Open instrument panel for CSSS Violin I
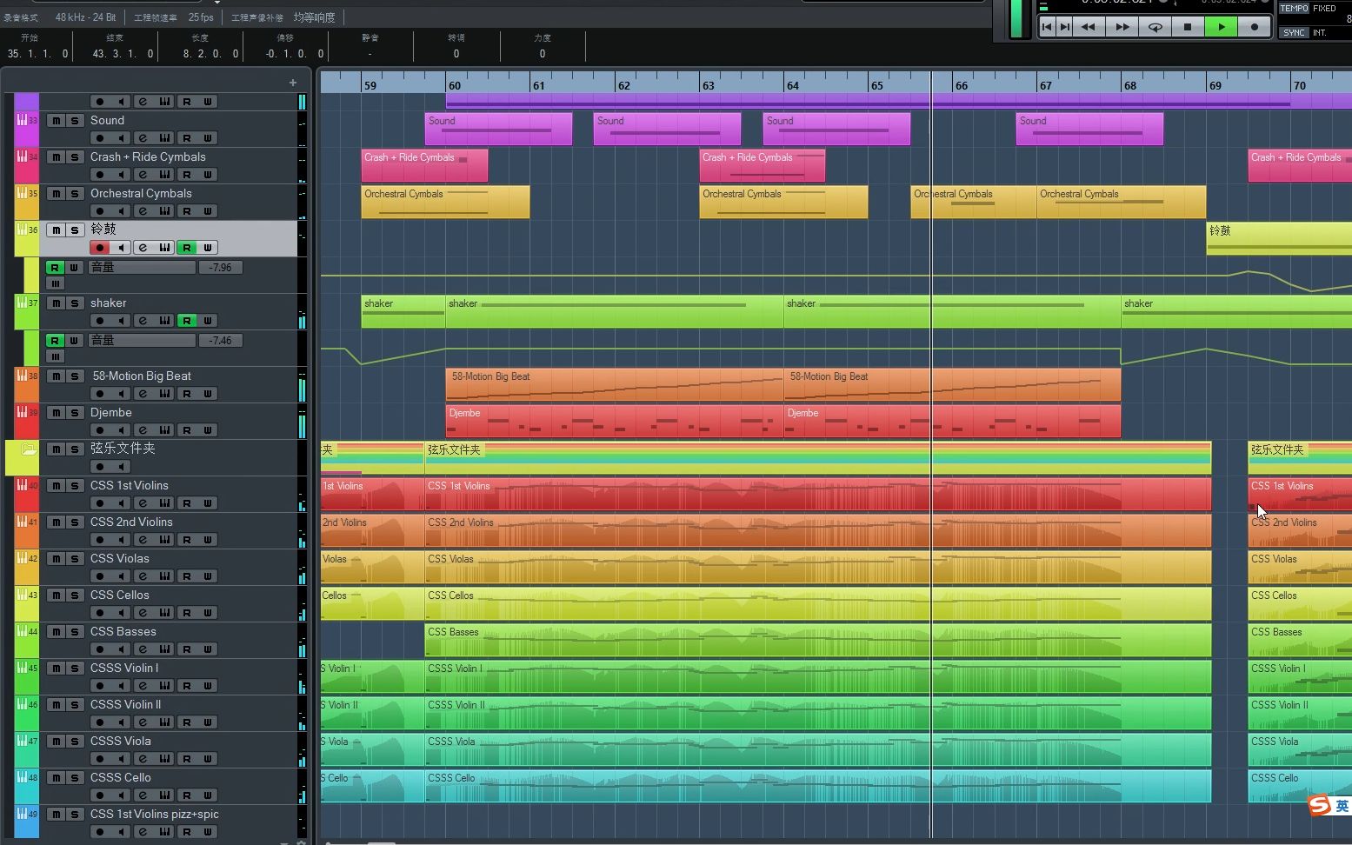 [164, 686]
